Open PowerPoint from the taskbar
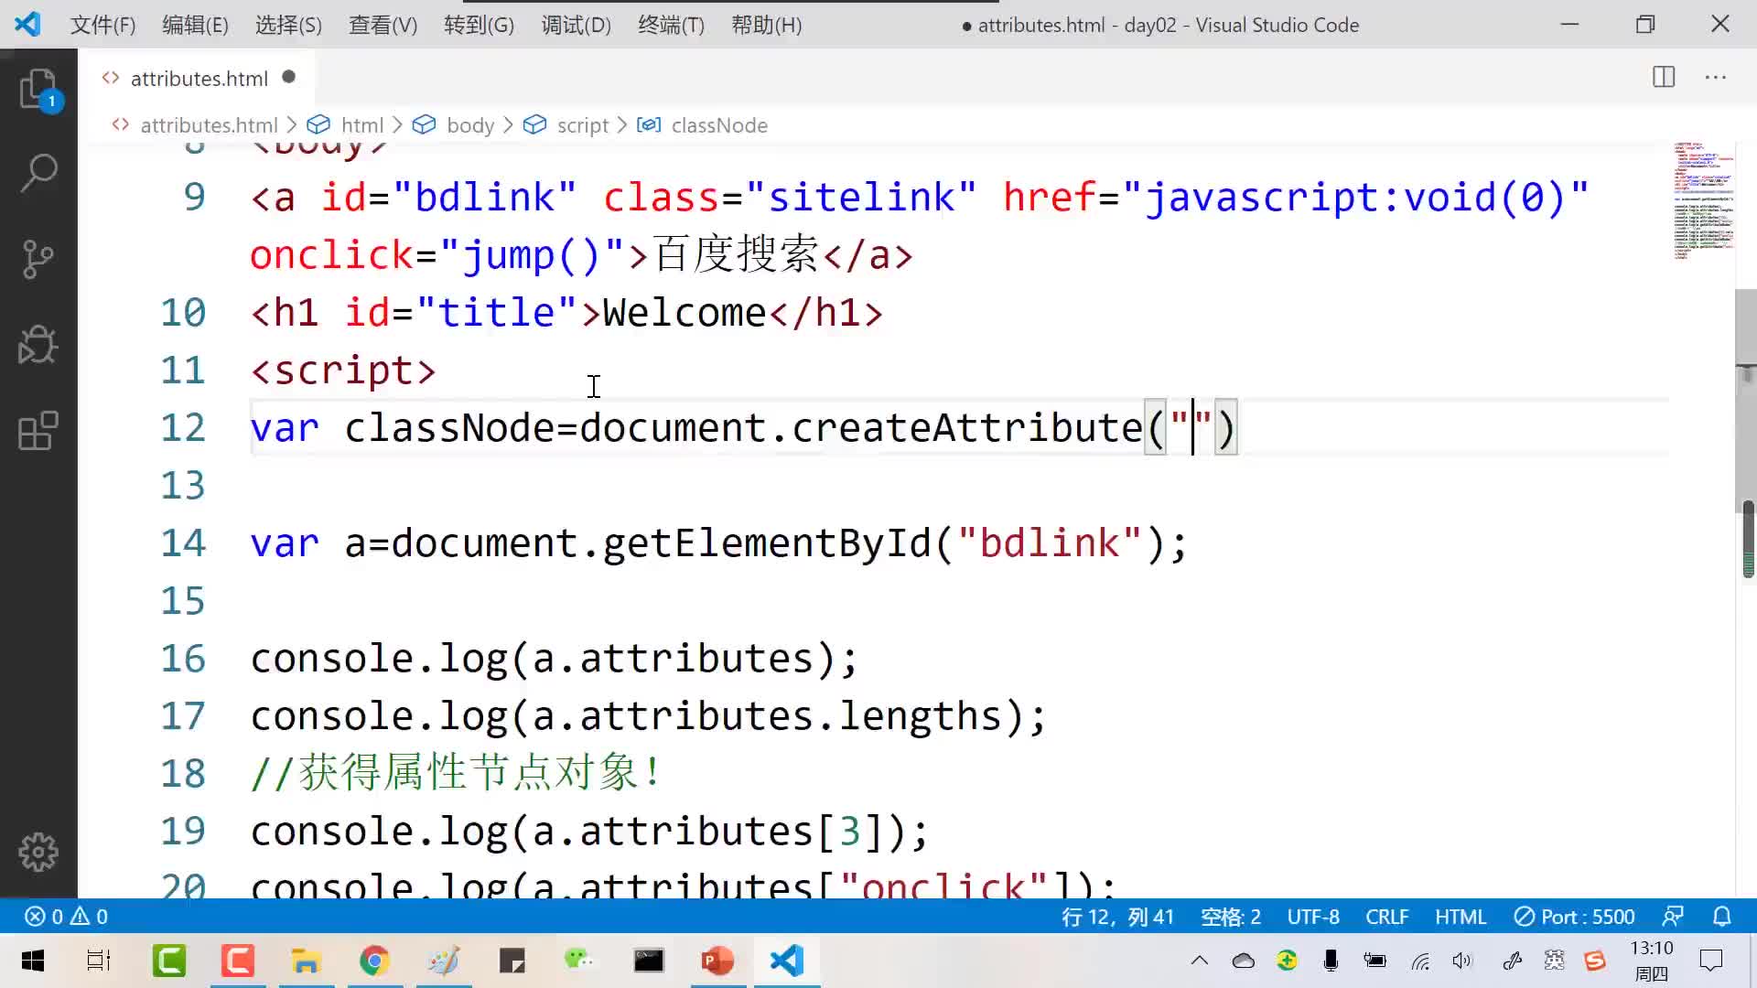This screenshot has height=988, width=1757. pos(717,961)
